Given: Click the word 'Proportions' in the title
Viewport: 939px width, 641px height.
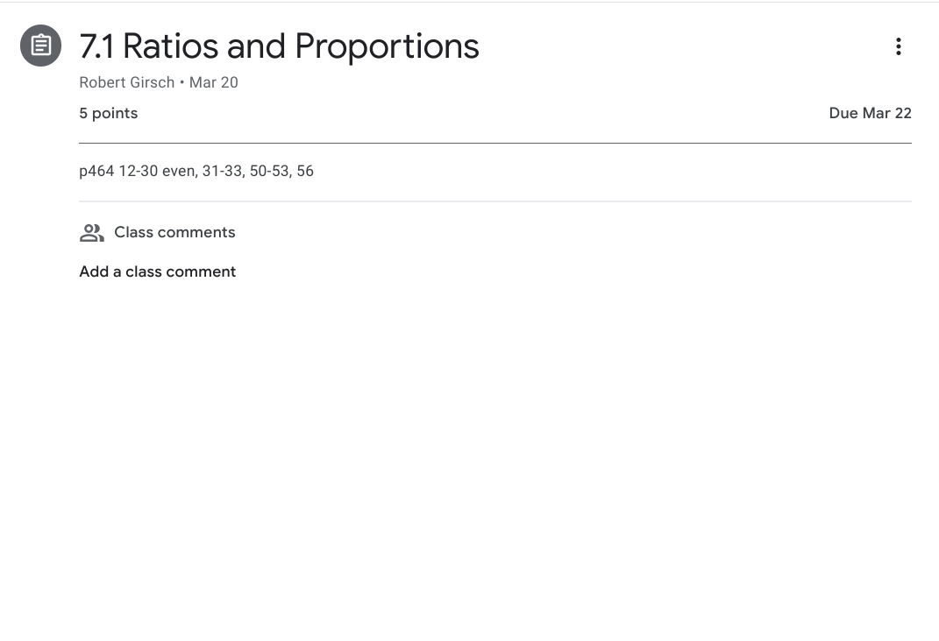Looking at the screenshot, I should [x=387, y=46].
